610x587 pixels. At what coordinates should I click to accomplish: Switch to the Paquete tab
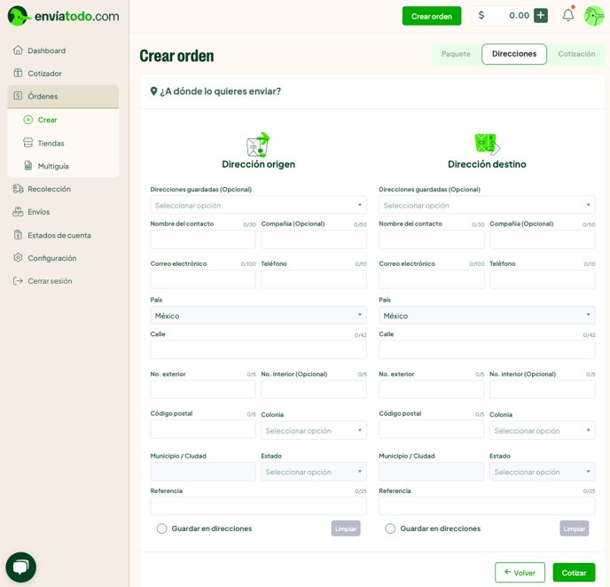point(456,54)
